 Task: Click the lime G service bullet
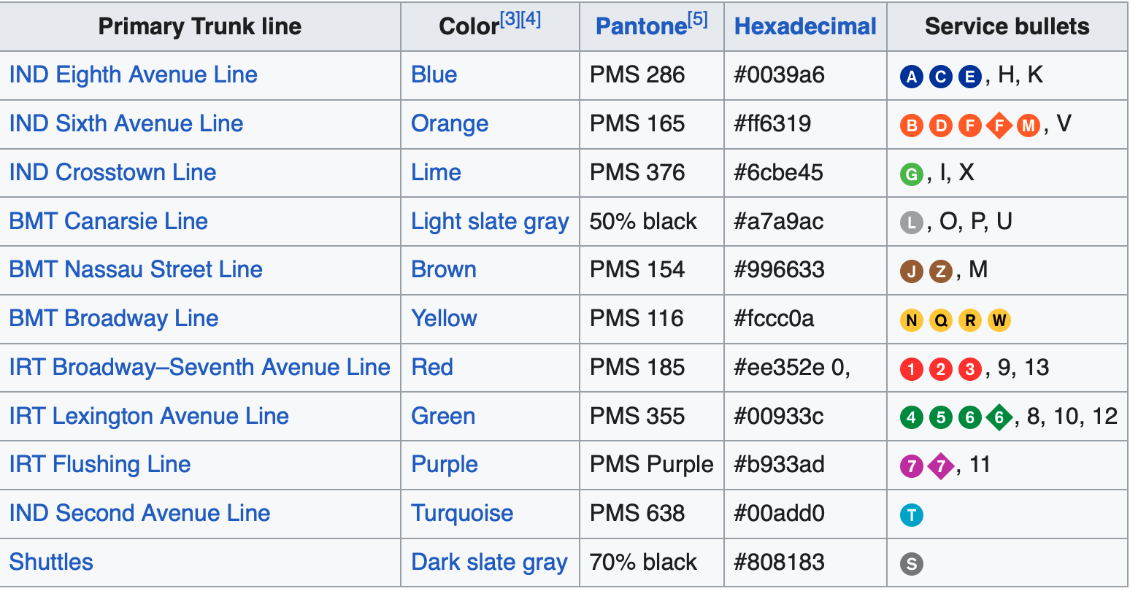(x=912, y=174)
